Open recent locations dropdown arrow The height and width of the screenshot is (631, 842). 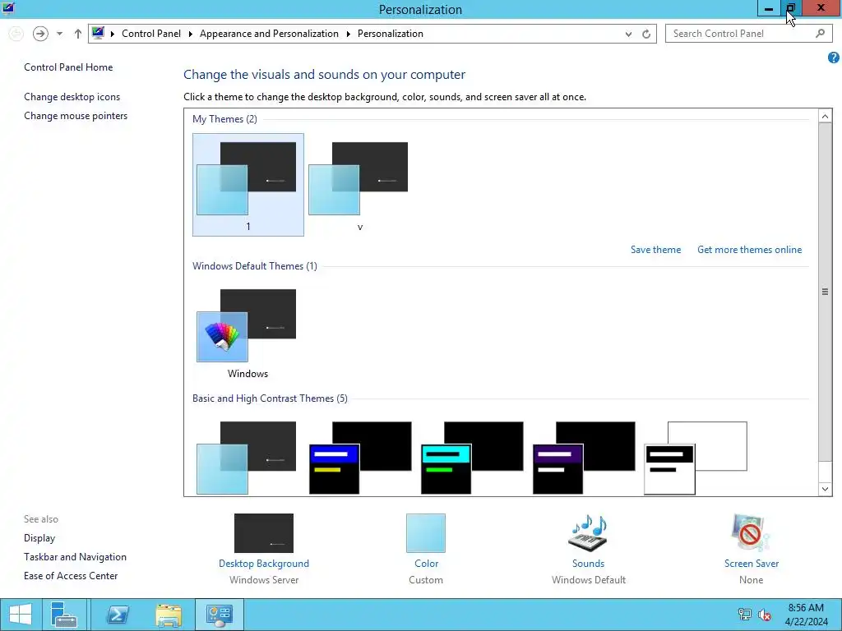point(59,34)
